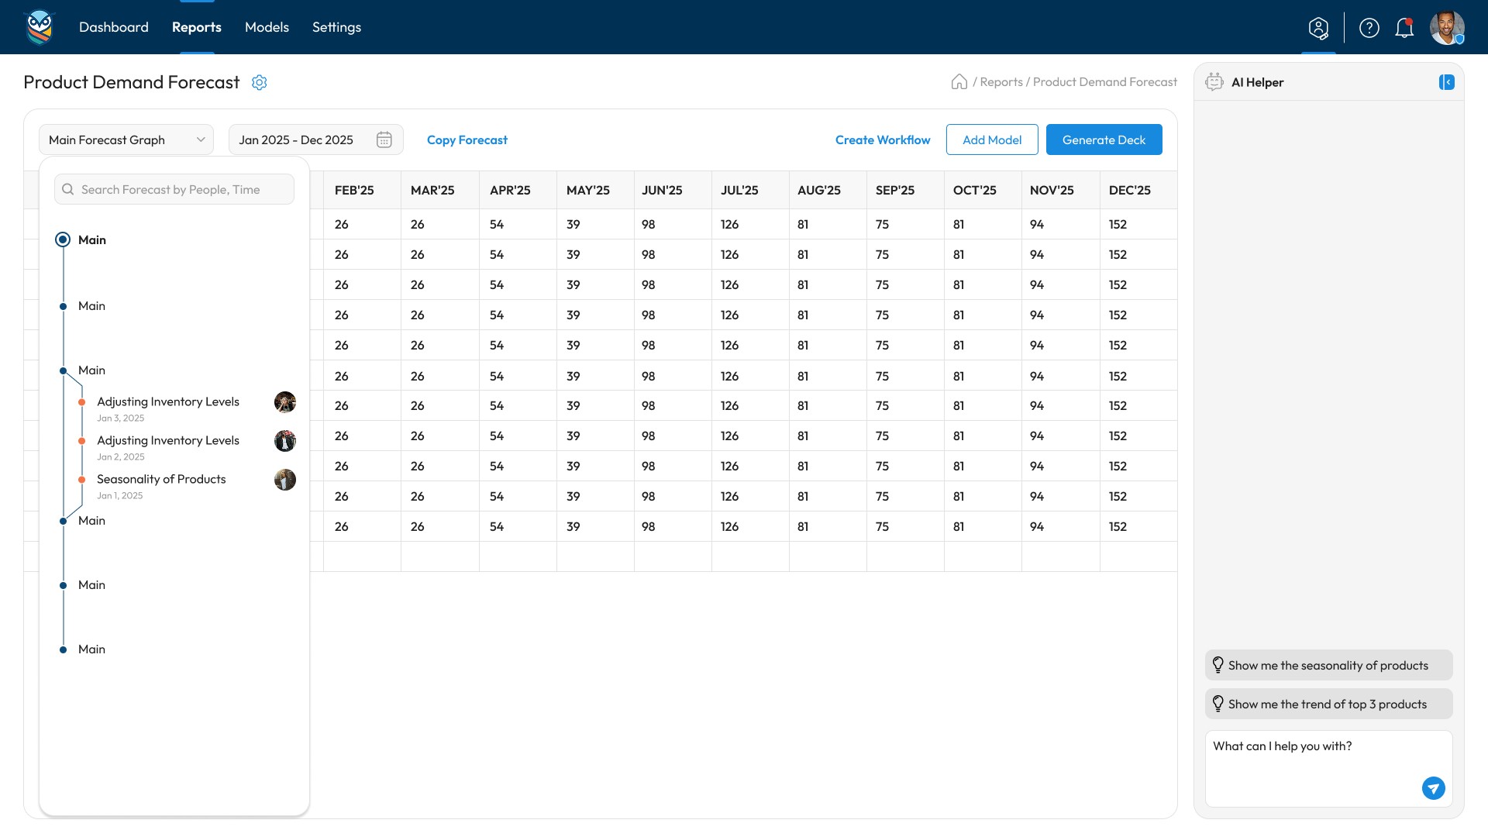Switch to the Models tab
The height and width of the screenshot is (837, 1488).
(267, 27)
